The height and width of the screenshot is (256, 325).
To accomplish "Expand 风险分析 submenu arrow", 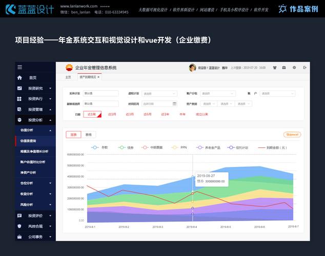I will 50,205.
